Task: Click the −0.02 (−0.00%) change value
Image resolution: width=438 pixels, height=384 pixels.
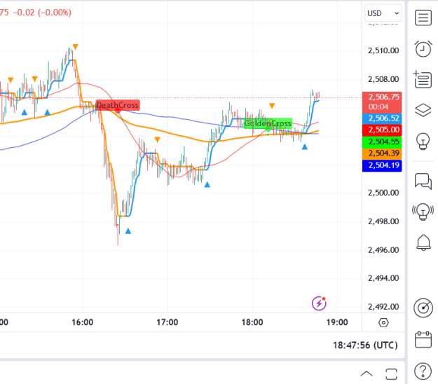Action: 42,13
